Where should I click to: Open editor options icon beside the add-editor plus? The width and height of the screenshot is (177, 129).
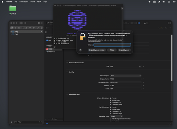(166, 28)
